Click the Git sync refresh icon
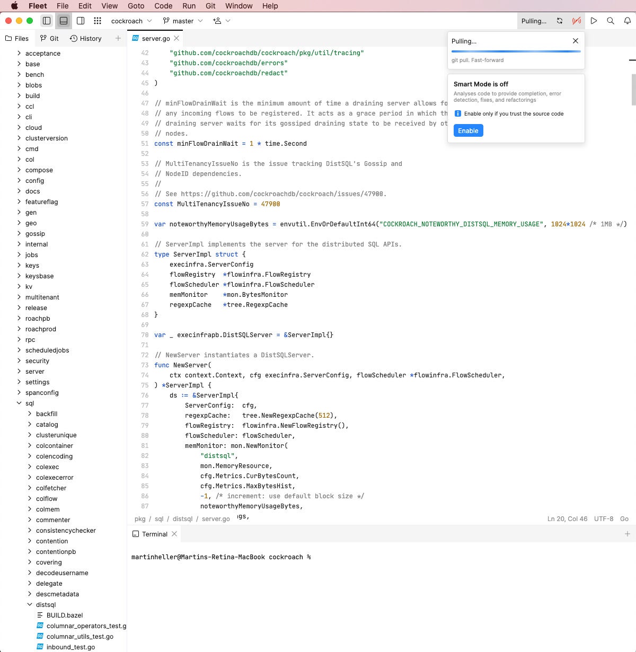 (x=560, y=21)
